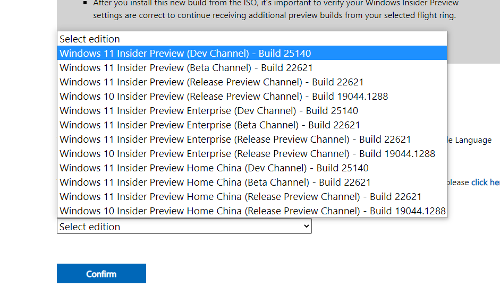Choose Windows 11 Insider Preview Dev Channel Build 25140
The height and width of the screenshot is (296, 500).
click(185, 54)
